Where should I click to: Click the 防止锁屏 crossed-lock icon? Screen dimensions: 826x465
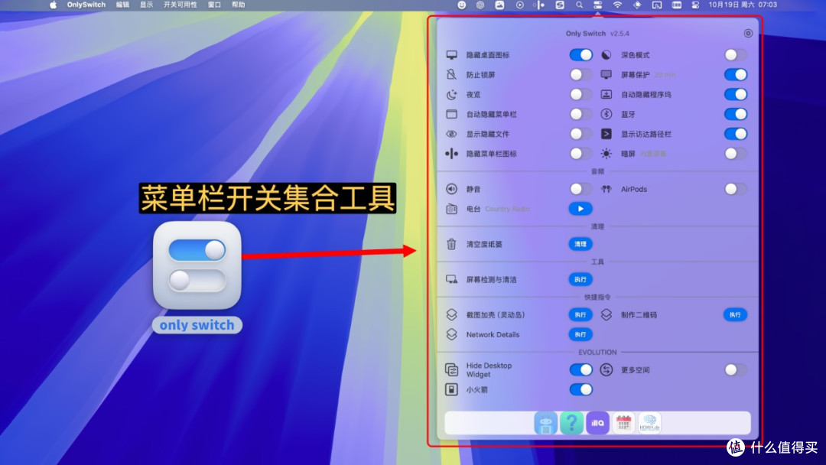pos(451,75)
